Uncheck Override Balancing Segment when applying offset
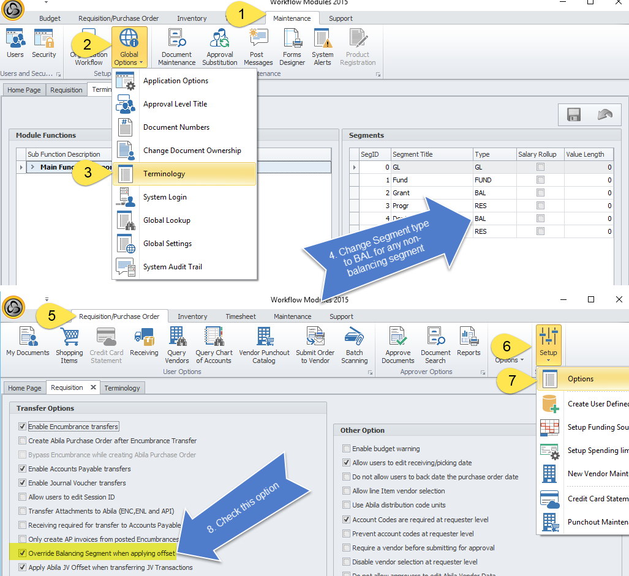This screenshot has height=576, width=629. point(23,553)
